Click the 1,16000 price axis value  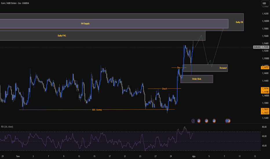[x=265, y=21]
